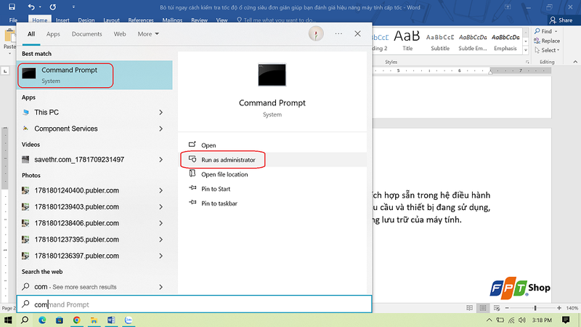
Task: Click Replace in the Editing group
Action: click(547, 41)
